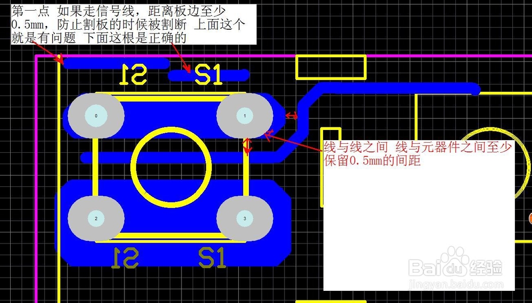Image resolution: width=532 pixels, height=303 pixels.
Task: Pick the dim upright S1 text at bottom
Action: 212,258
